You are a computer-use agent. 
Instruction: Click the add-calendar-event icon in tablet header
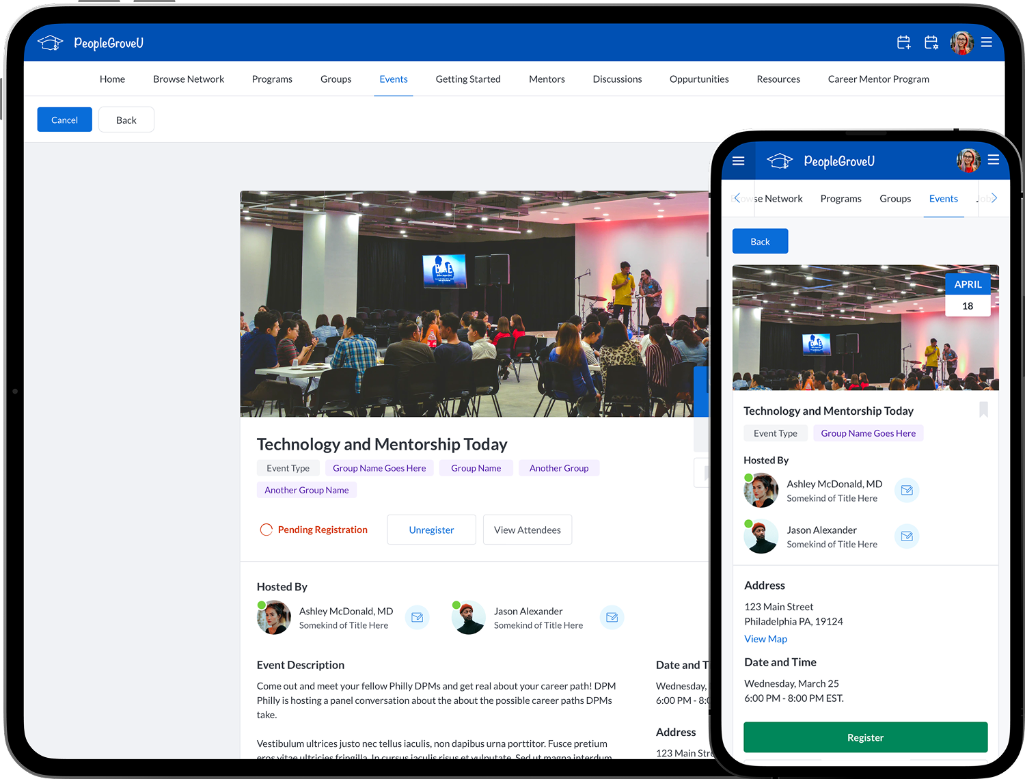point(903,43)
